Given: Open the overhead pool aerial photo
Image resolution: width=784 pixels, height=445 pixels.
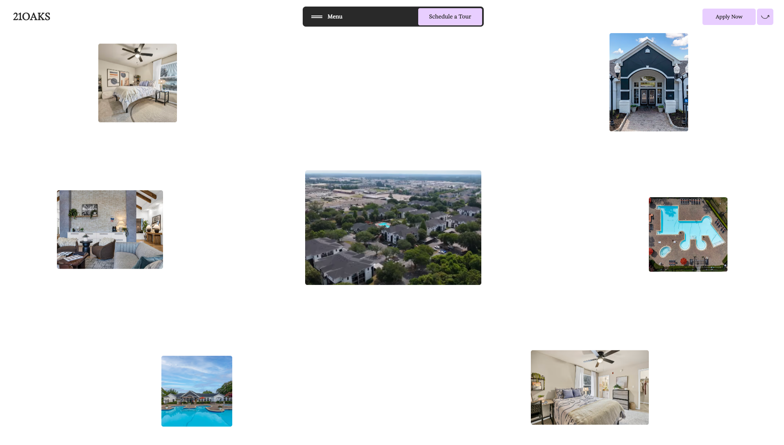Looking at the screenshot, I should tap(688, 235).
